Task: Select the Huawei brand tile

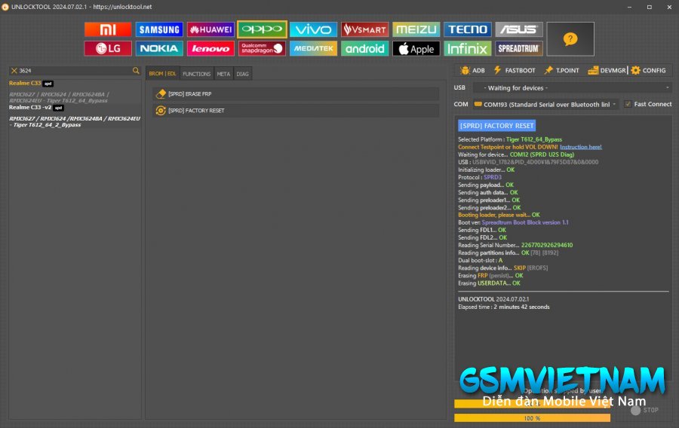Action: (x=210, y=29)
